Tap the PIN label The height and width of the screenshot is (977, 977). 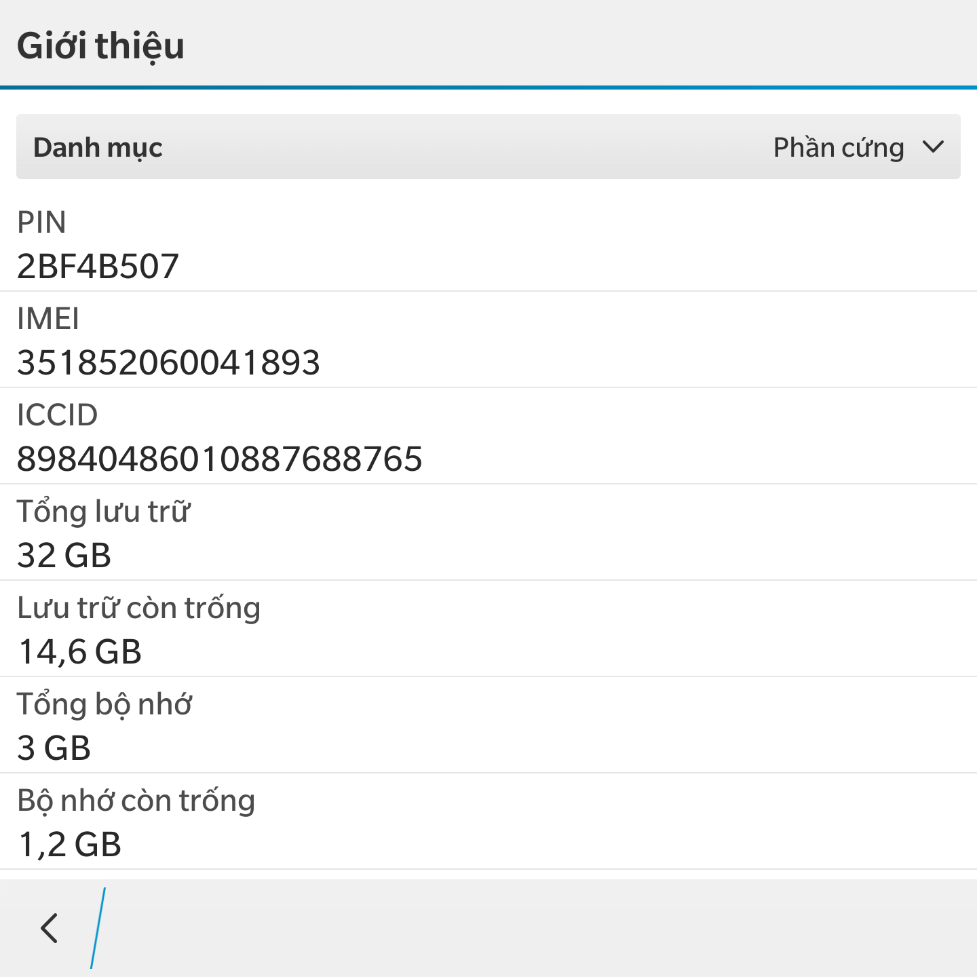click(x=41, y=223)
